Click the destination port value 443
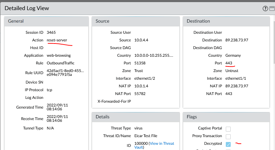The height and width of the screenshot is (150, 275). point(229,63)
